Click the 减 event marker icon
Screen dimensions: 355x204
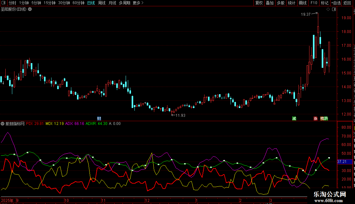[294, 118]
